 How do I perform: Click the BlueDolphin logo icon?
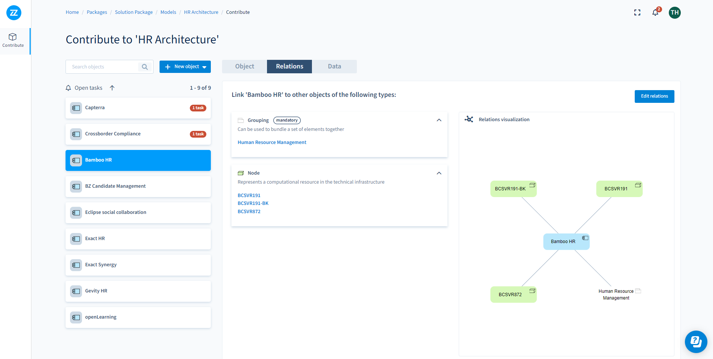tap(14, 13)
